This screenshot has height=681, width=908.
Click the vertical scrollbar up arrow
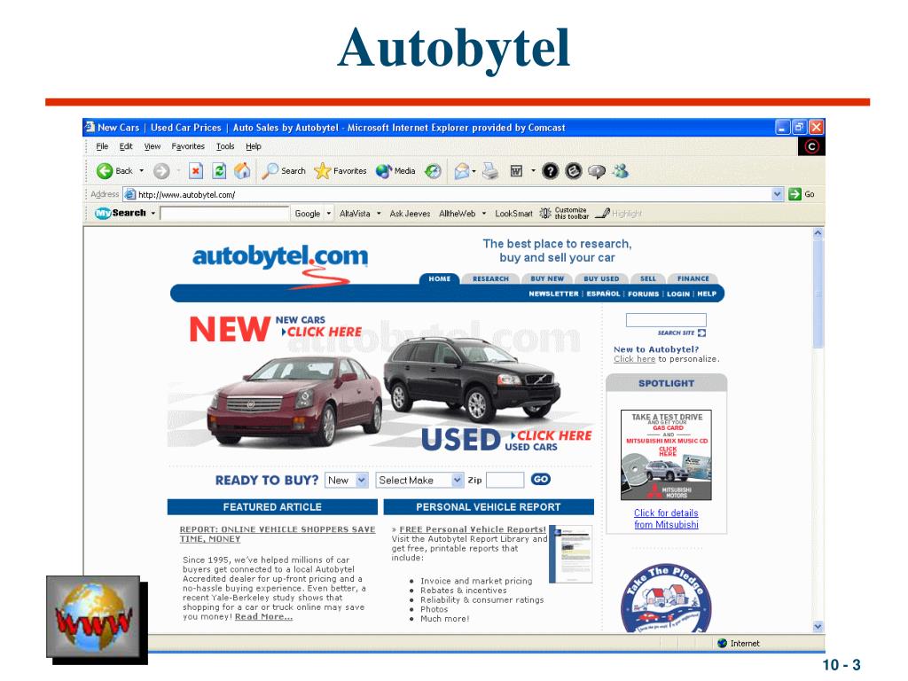(818, 233)
